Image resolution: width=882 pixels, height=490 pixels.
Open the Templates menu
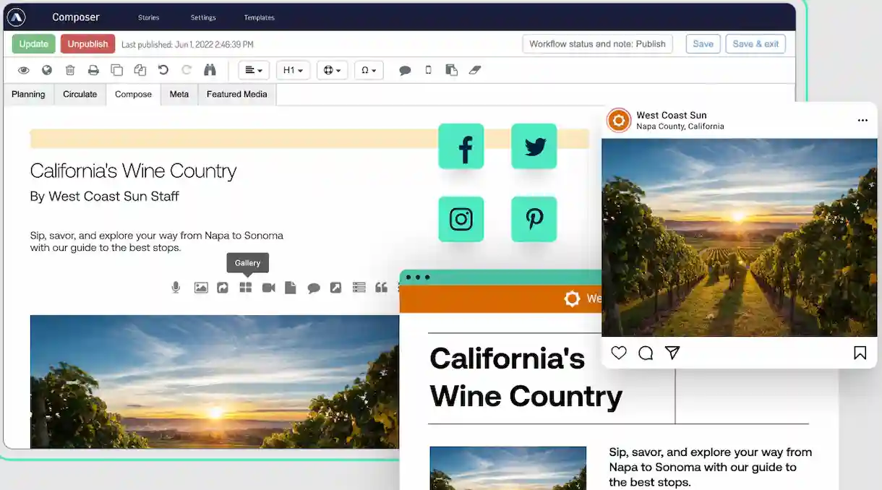[259, 17]
